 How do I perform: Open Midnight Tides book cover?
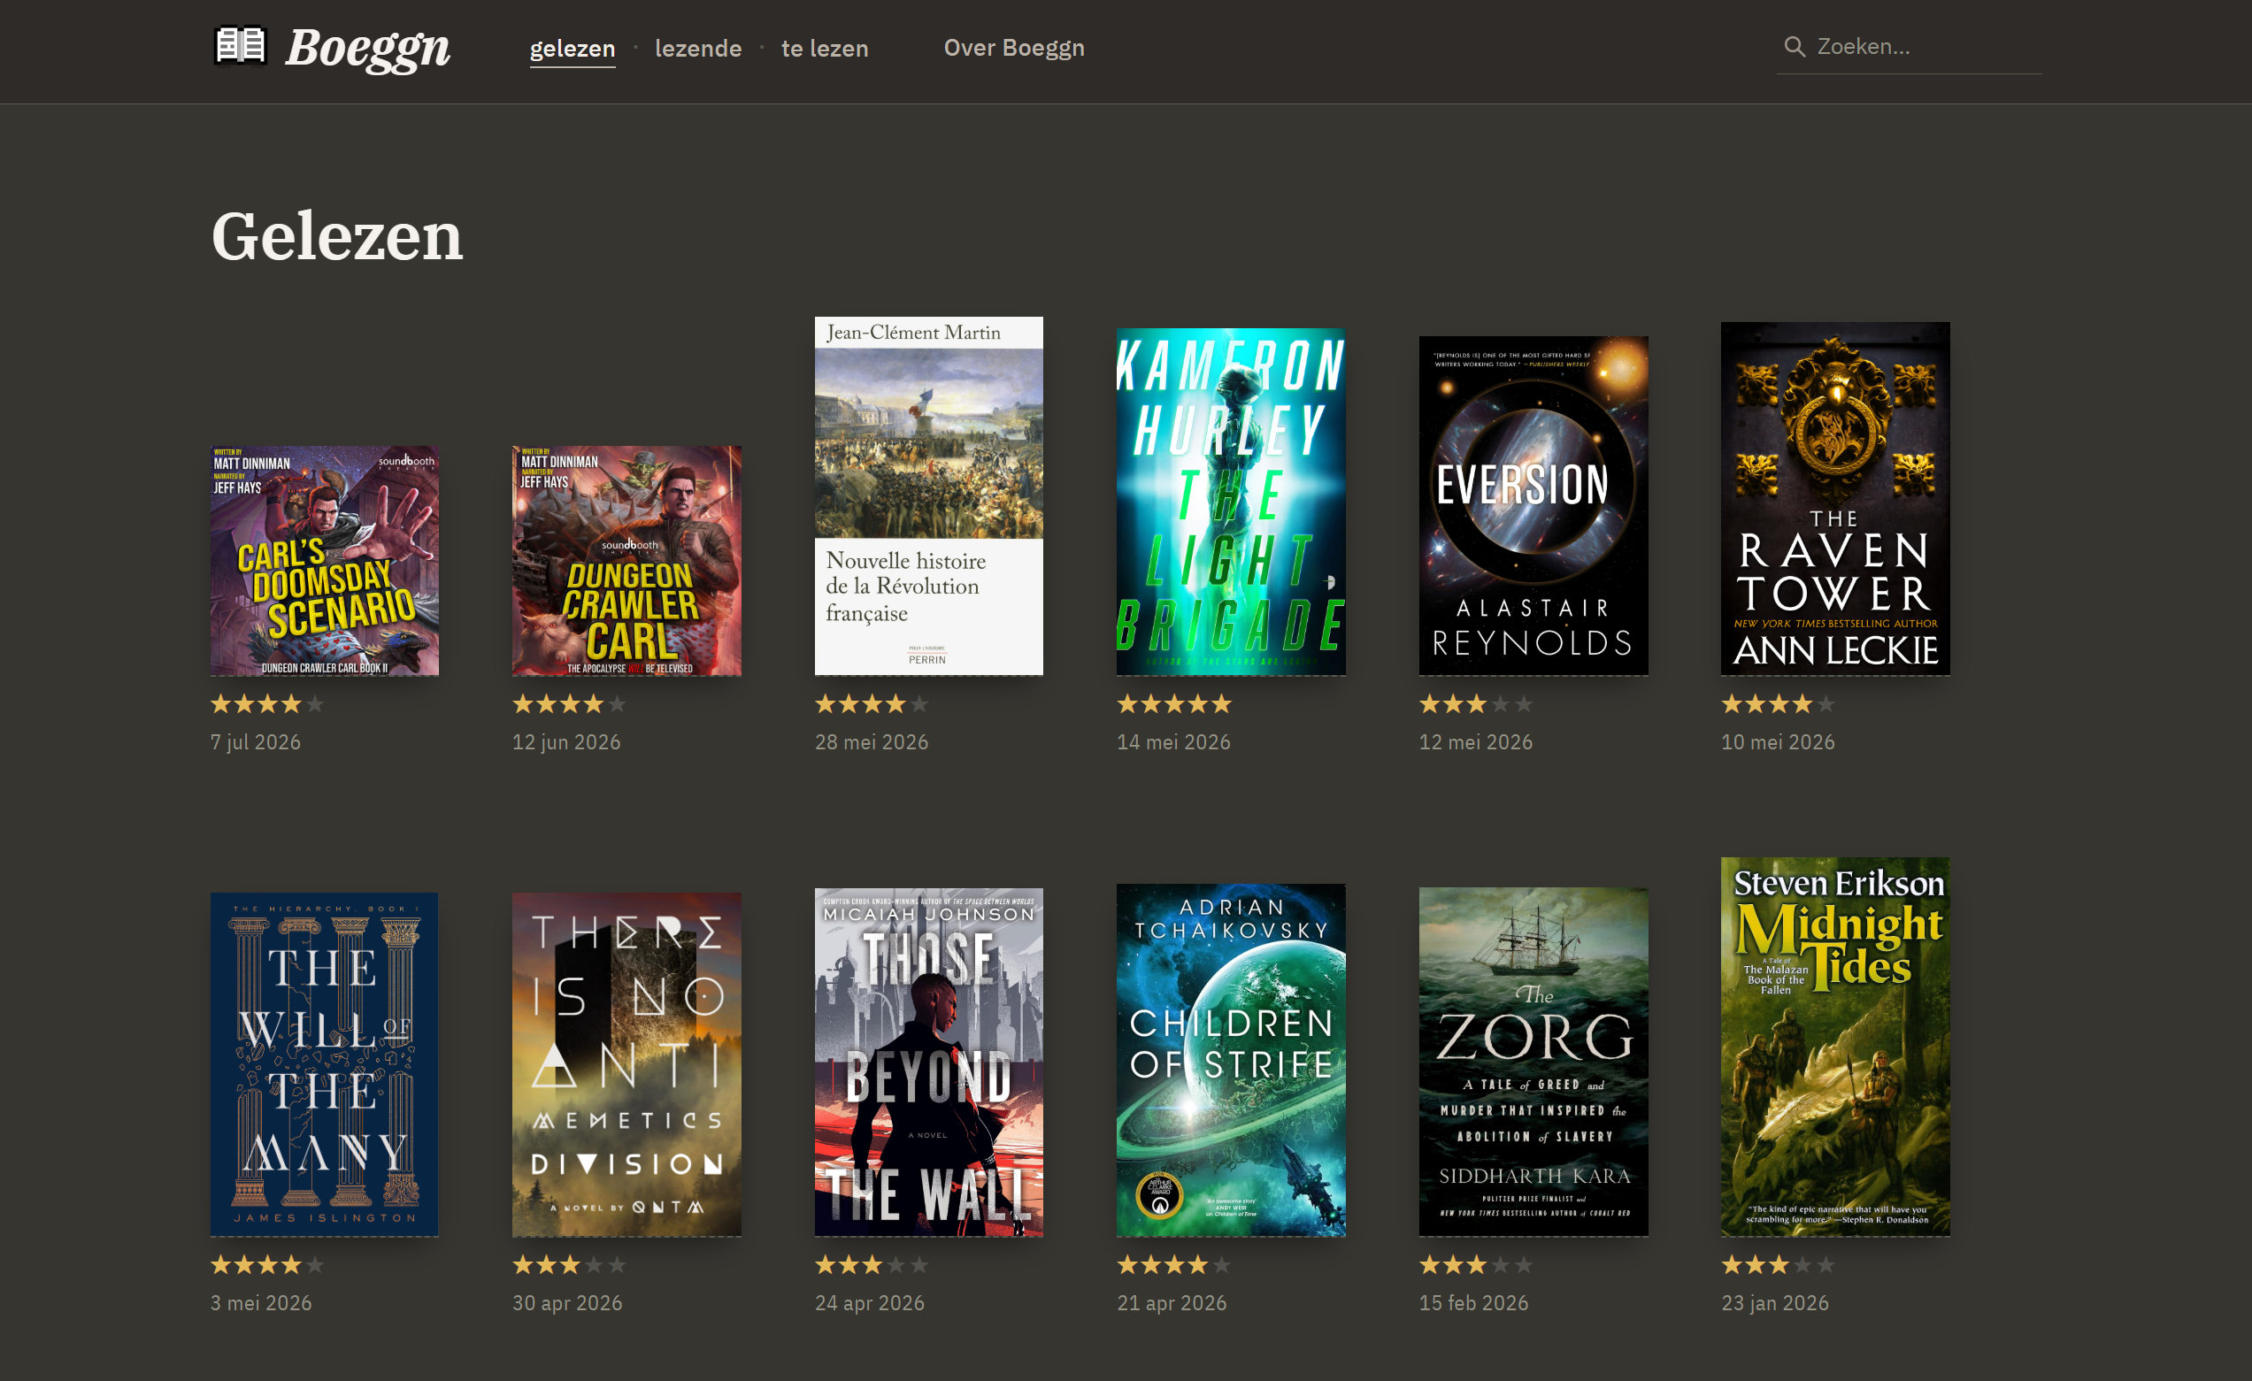[1835, 1047]
